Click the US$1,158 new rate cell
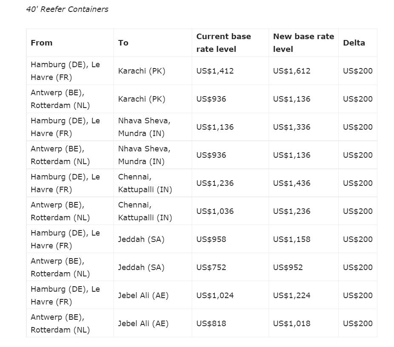Viewport: 394px width, 347px height. [x=292, y=239]
